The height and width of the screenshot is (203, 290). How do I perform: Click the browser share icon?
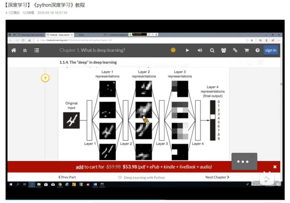pyautogui.click(x=273, y=40)
